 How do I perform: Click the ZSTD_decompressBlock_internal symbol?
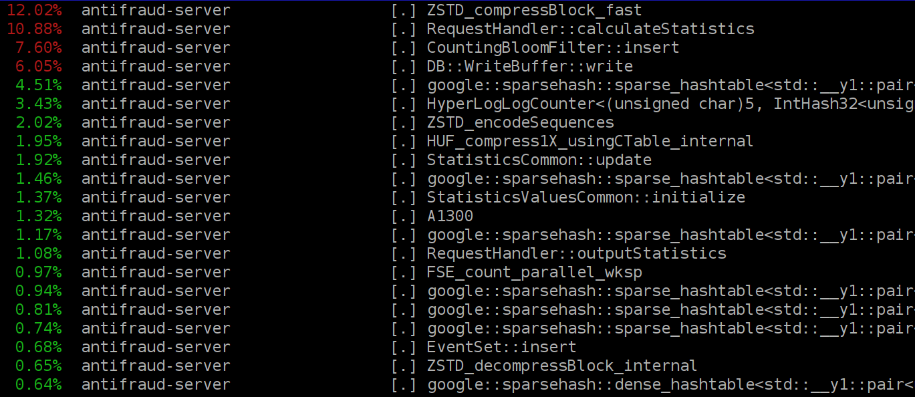pyautogui.click(x=561, y=366)
